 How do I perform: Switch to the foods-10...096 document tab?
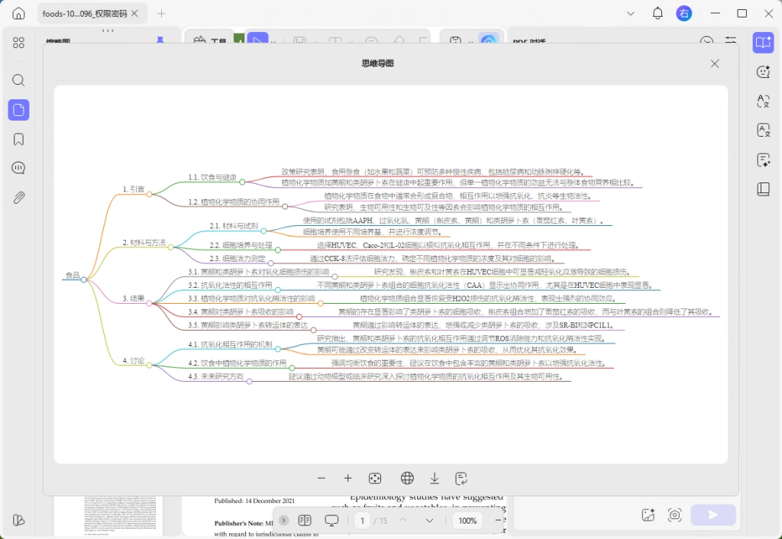85,14
